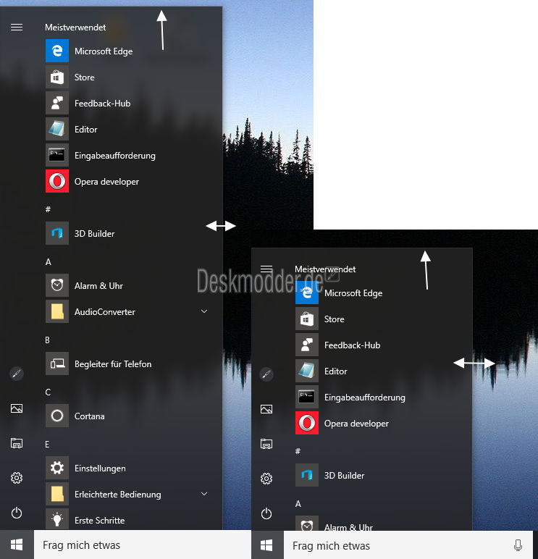
Task: Open the Erste Schritte app
Action: pos(99,521)
